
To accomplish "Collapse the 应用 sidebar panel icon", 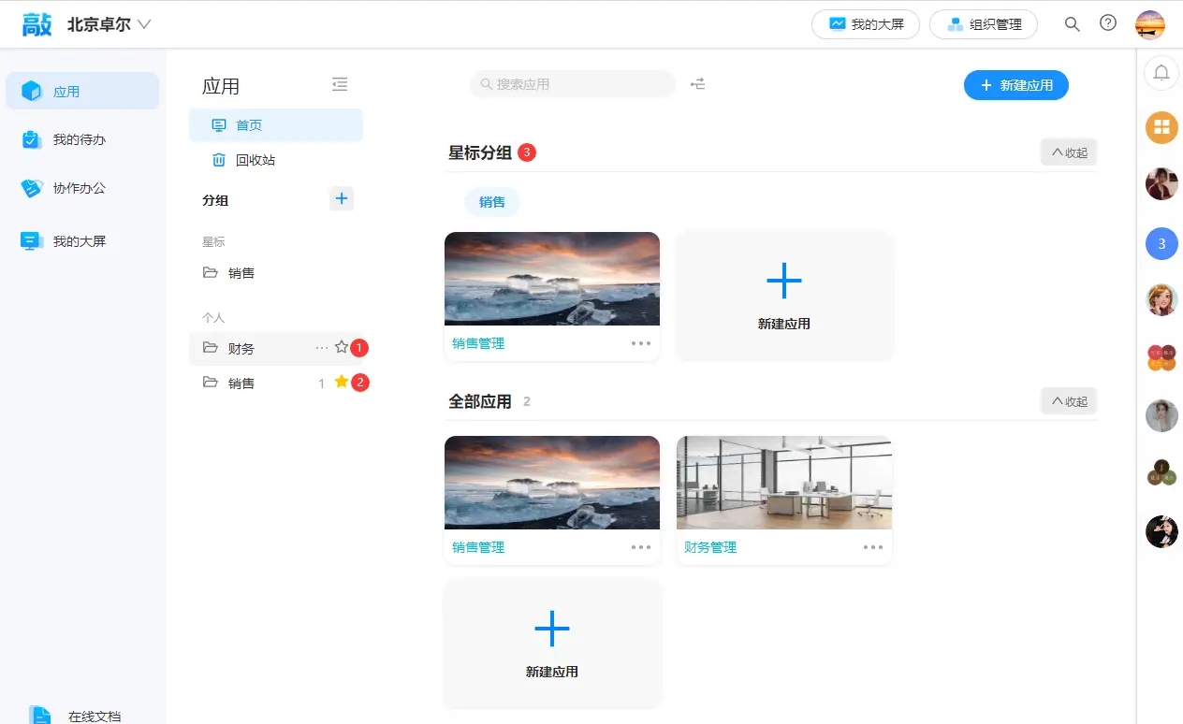I will [340, 85].
